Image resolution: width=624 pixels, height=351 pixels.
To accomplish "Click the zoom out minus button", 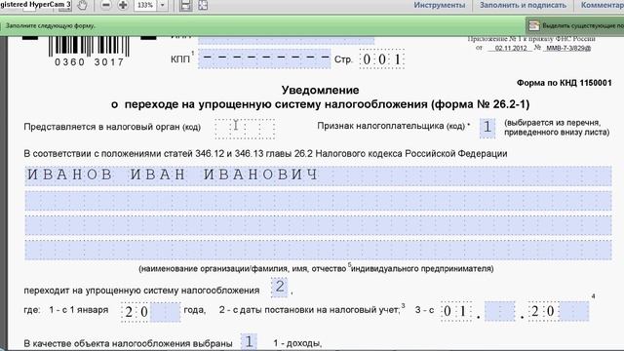I will [x=106, y=5].
